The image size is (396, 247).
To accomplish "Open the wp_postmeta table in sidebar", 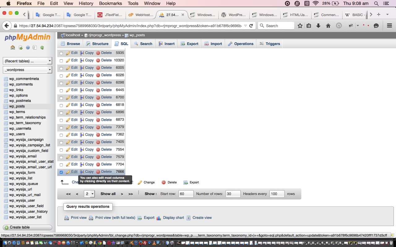I will (x=20, y=101).
